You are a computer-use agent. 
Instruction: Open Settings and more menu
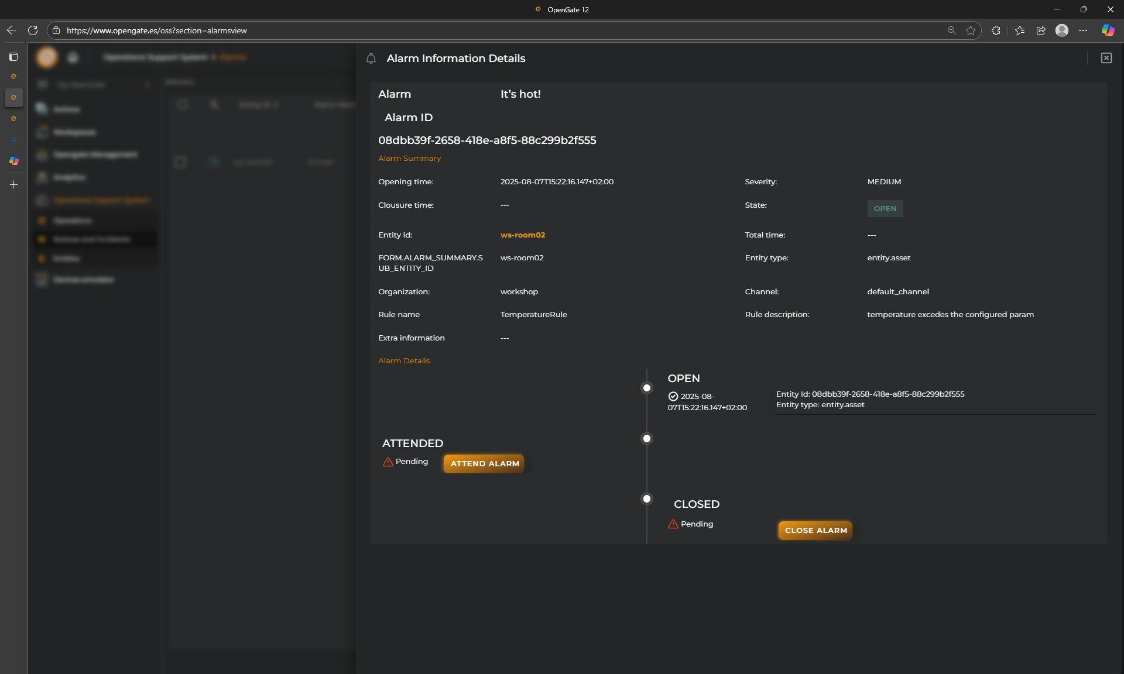pos(1083,30)
